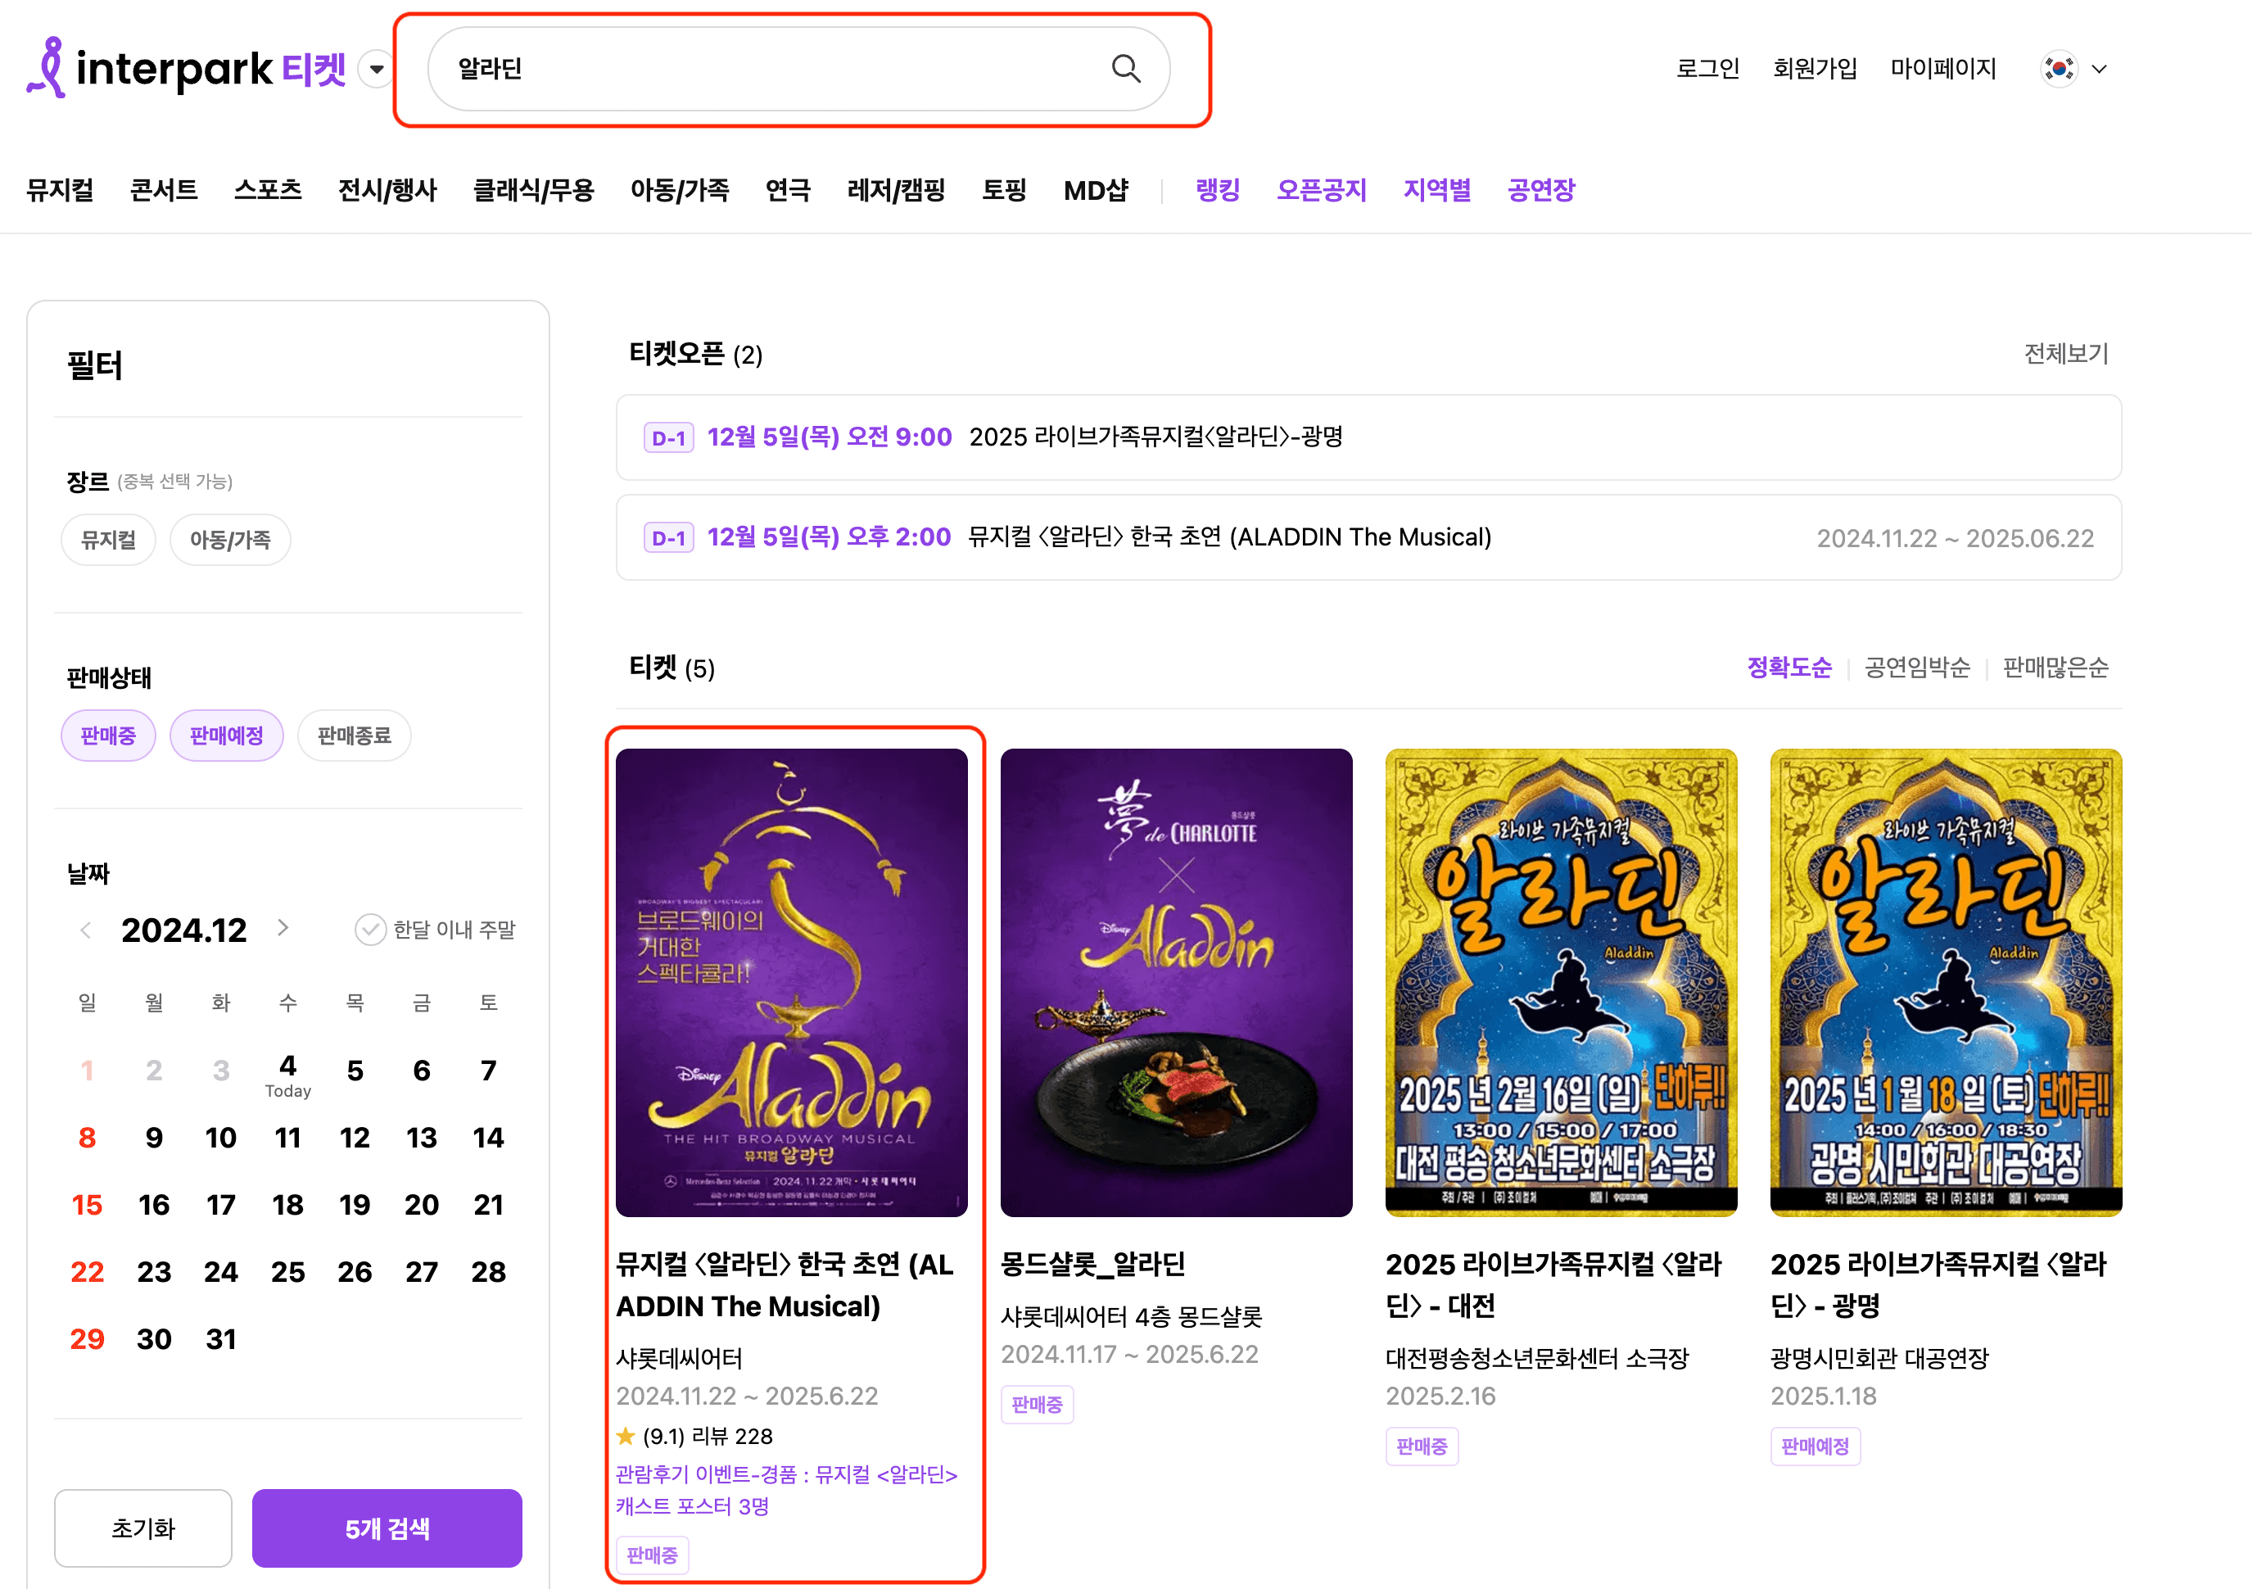Toggle the 아동/가족 genre filter chip
2252x1589 pixels.
tap(229, 538)
